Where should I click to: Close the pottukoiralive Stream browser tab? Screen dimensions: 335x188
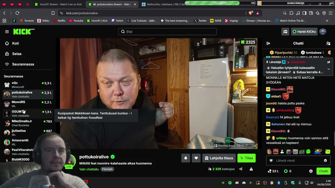[x=135, y=4]
